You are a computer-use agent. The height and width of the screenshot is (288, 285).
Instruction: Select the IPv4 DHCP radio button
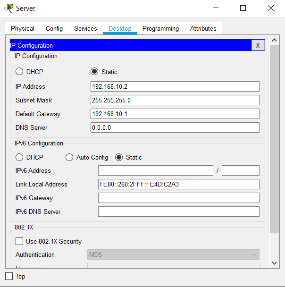point(19,72)
